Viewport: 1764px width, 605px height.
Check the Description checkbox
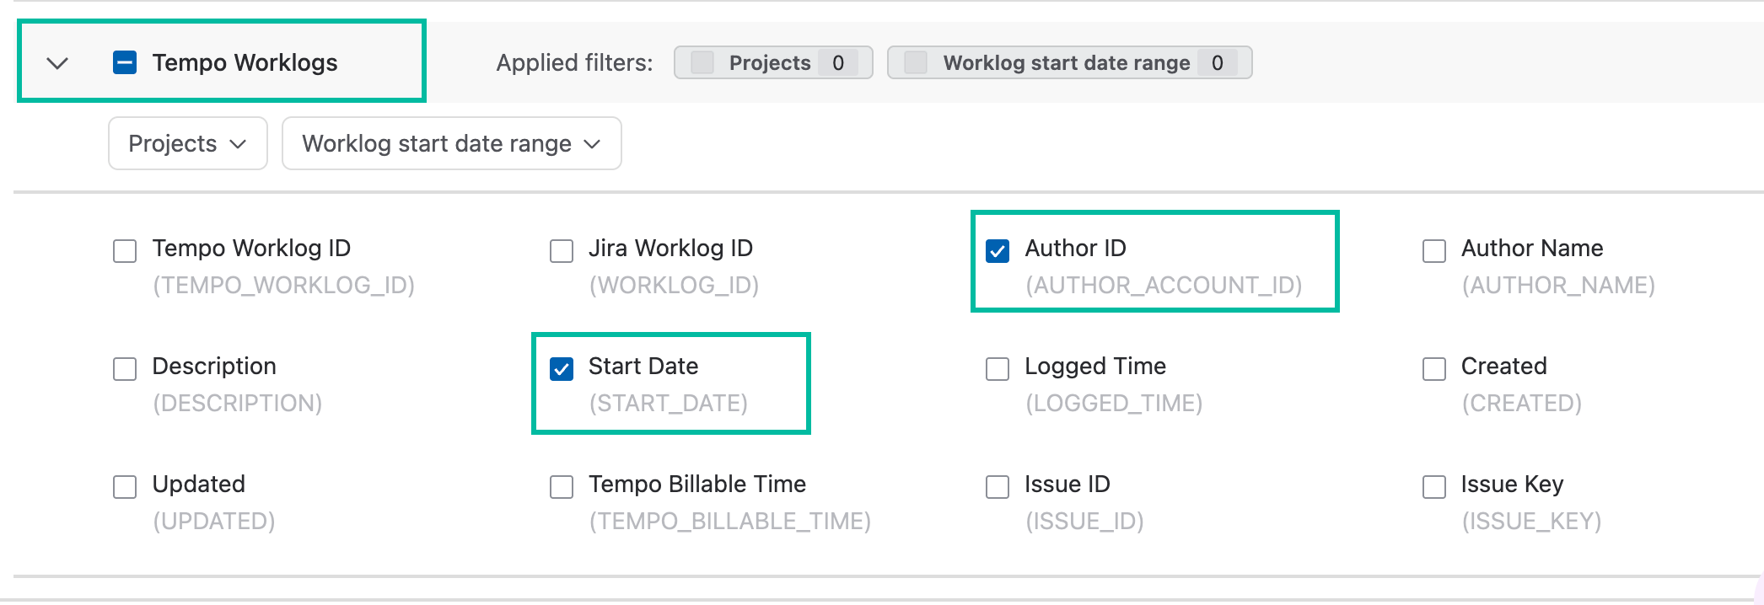(125, 369)
